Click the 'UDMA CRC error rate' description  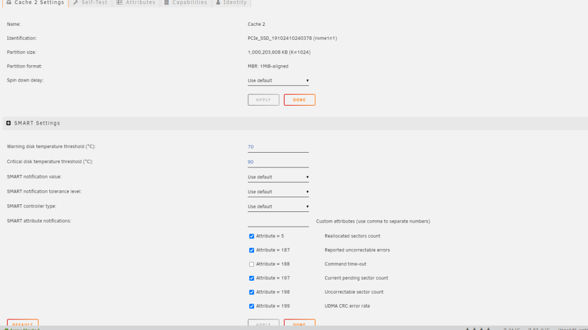coord(348,306)
